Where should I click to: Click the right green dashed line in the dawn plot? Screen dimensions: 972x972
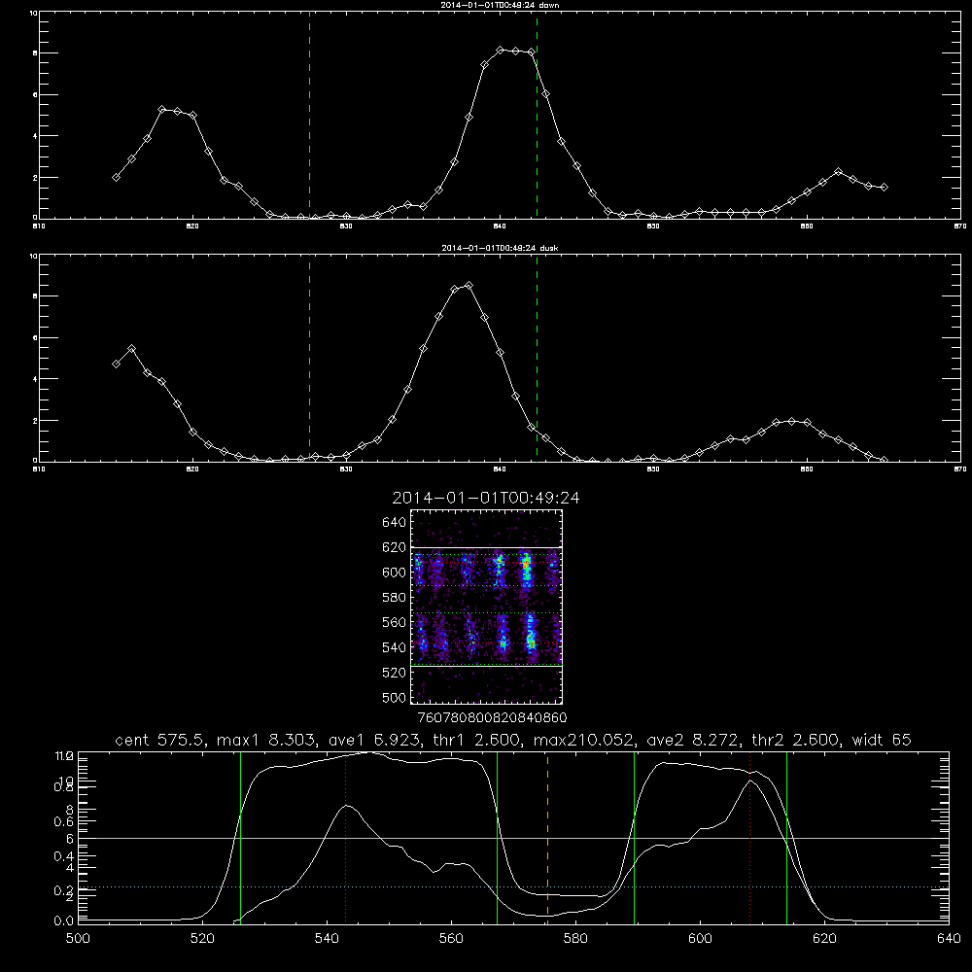(x=537, y=115)
